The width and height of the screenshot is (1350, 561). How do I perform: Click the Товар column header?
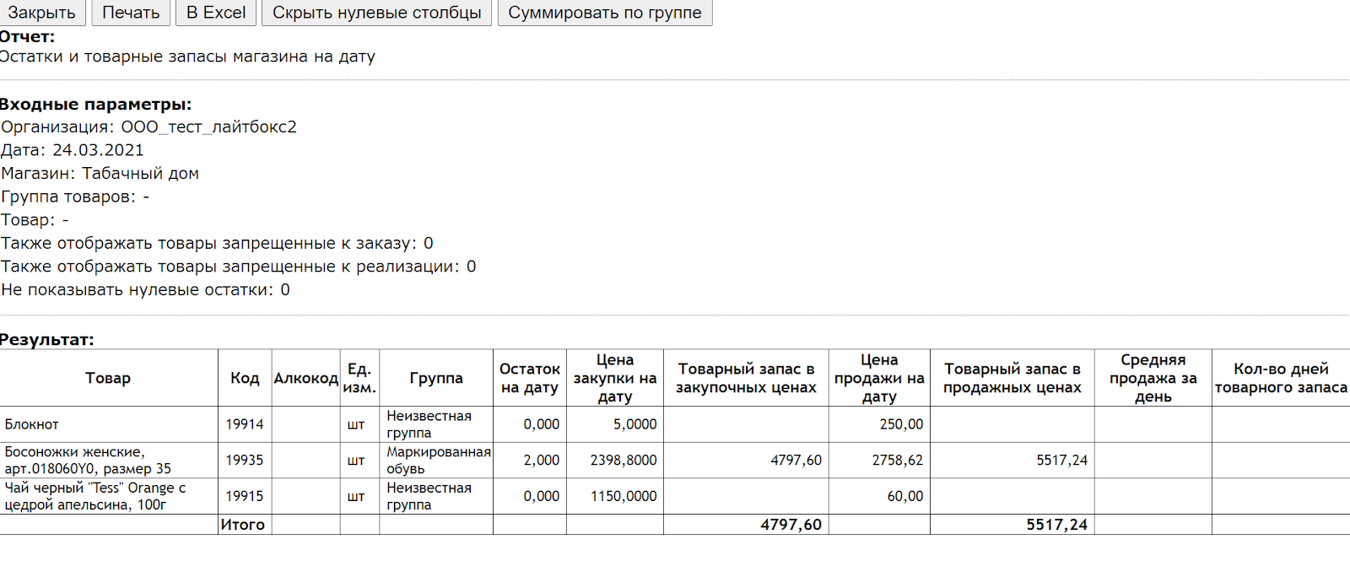[108, 378]
